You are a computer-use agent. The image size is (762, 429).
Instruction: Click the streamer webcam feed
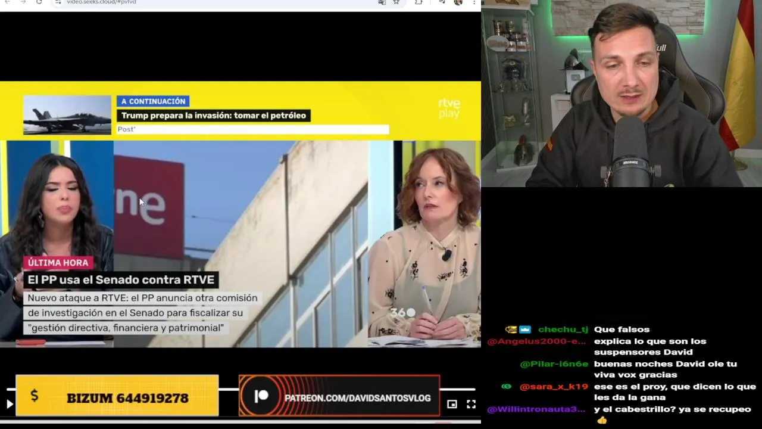(x=622, y=94)
